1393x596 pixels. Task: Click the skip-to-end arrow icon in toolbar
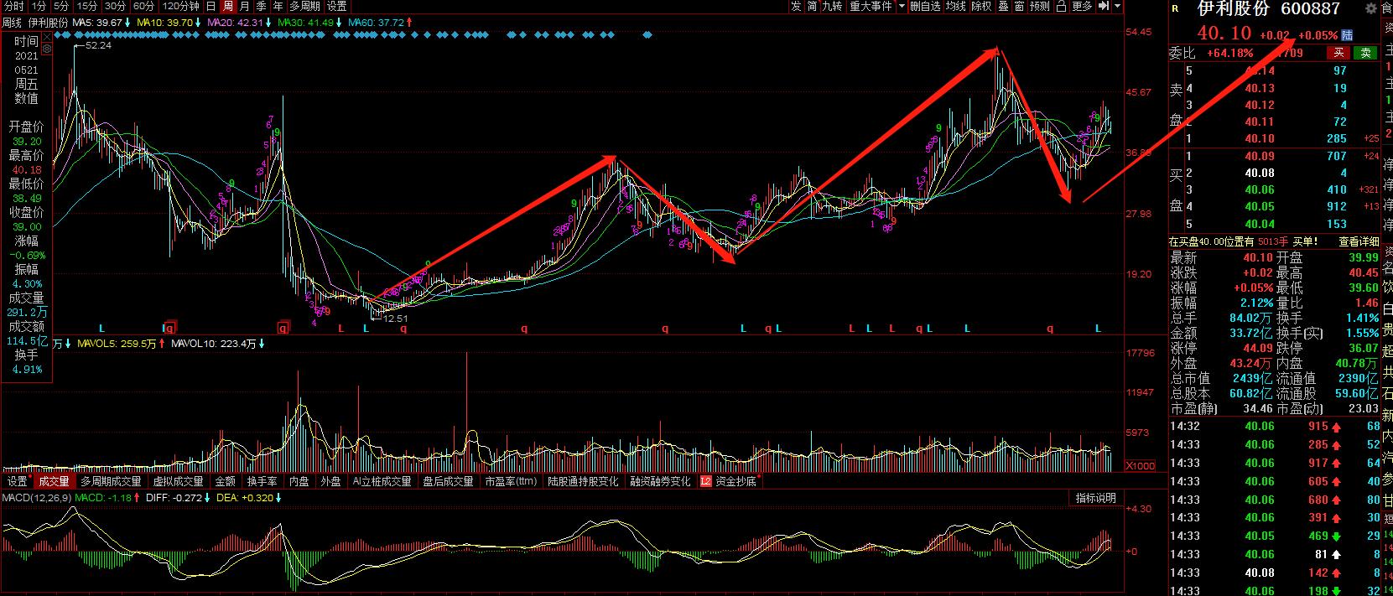tap(1103, 7)
